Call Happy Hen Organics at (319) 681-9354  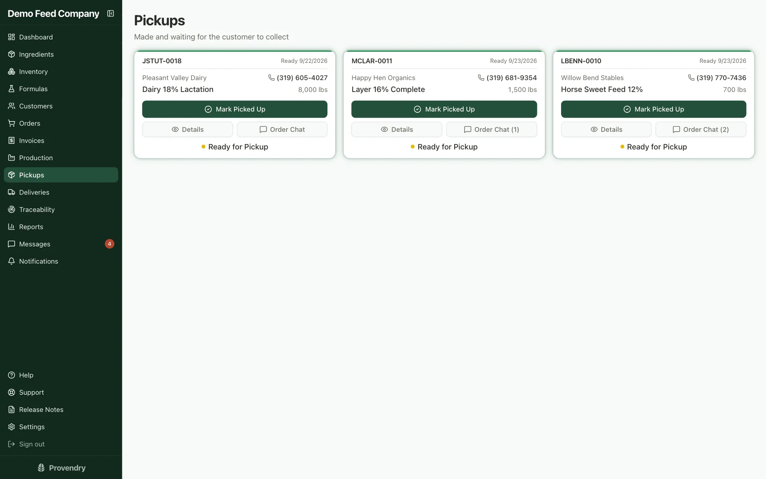pos(507,78)
